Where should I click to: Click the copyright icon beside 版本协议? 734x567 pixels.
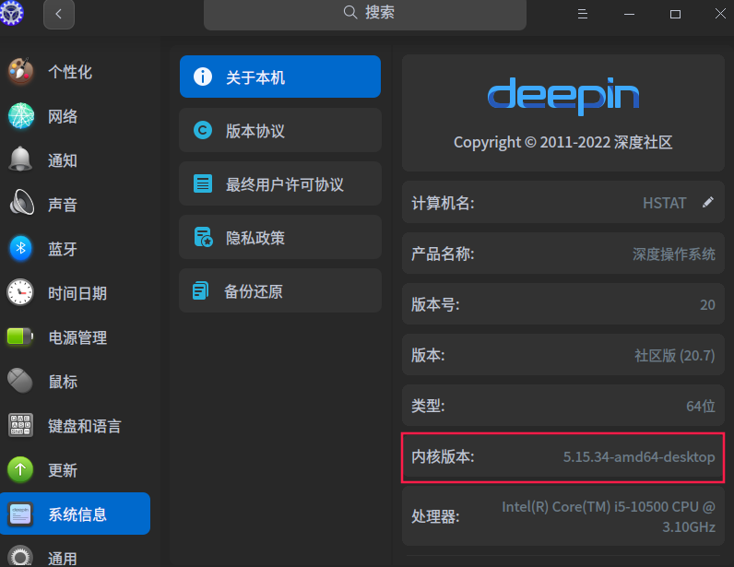[x=203, y=130]
